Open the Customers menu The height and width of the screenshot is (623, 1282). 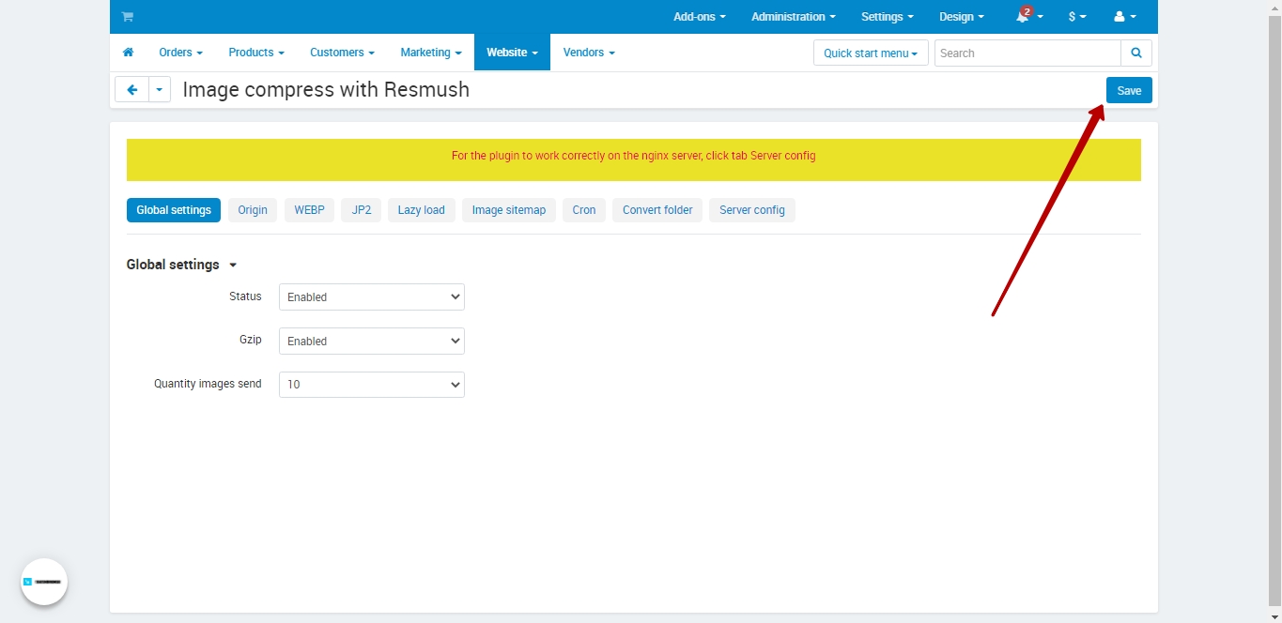[343, 53]
